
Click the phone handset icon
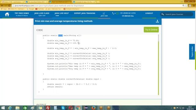tap(113, 13)
